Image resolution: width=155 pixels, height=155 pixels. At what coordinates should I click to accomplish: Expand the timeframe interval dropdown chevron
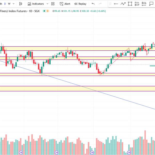[14, 4]
